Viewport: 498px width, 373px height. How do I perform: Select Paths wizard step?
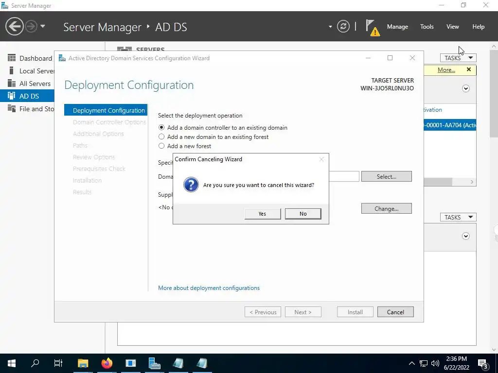click(x=106, y=145)
